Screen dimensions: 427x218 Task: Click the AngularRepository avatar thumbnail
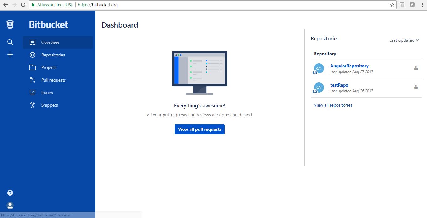(318, 69)
